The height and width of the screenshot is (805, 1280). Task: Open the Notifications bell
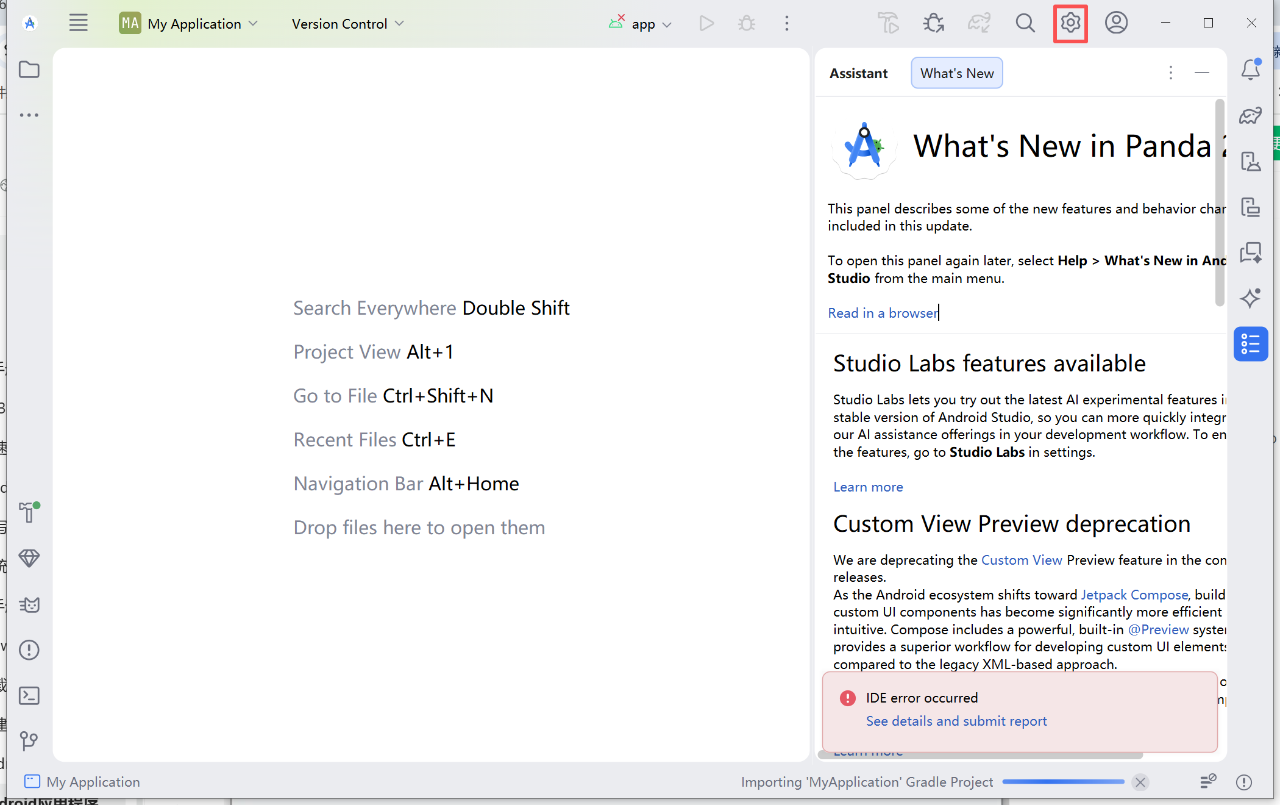(1251, 70)
